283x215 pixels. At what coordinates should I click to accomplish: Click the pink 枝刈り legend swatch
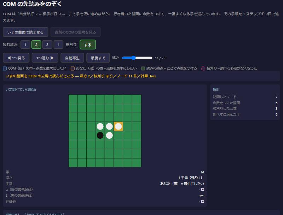203,68
